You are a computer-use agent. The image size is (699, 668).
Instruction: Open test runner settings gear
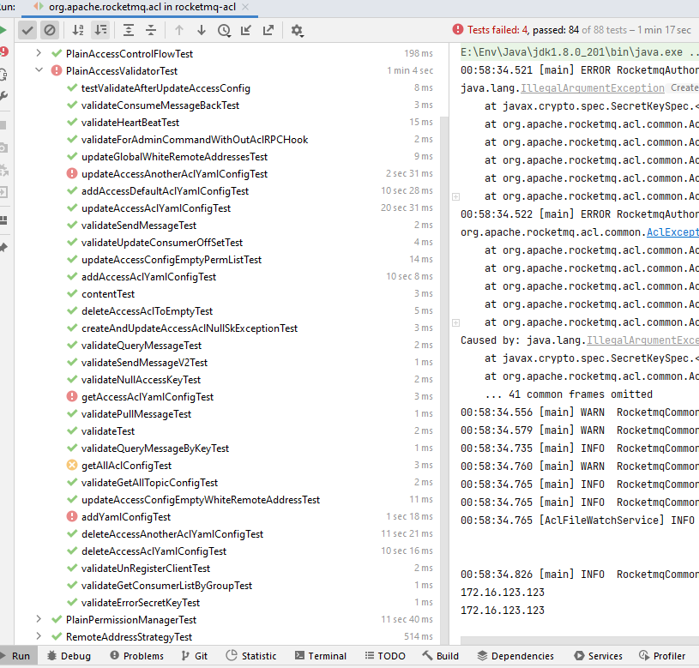(x=297, y=30)
